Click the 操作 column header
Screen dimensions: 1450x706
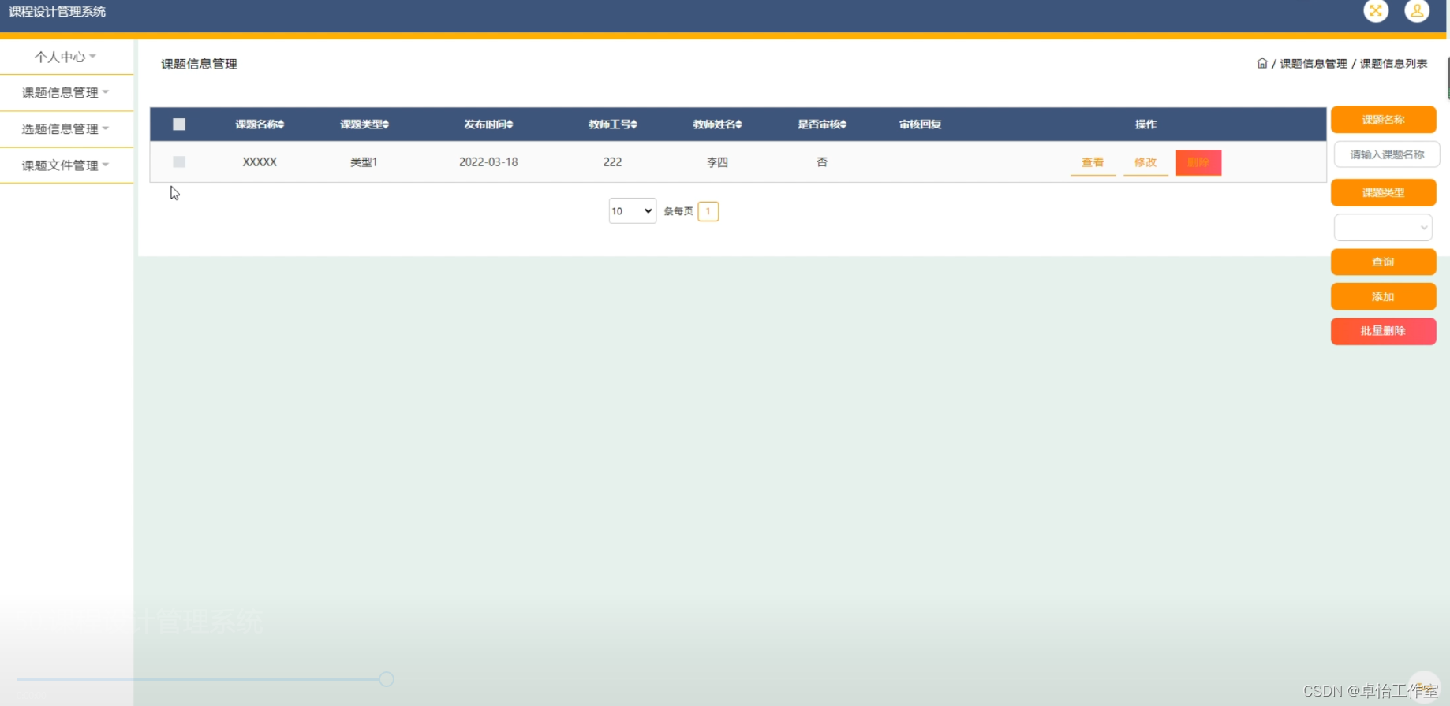(x=1145, y=124)
